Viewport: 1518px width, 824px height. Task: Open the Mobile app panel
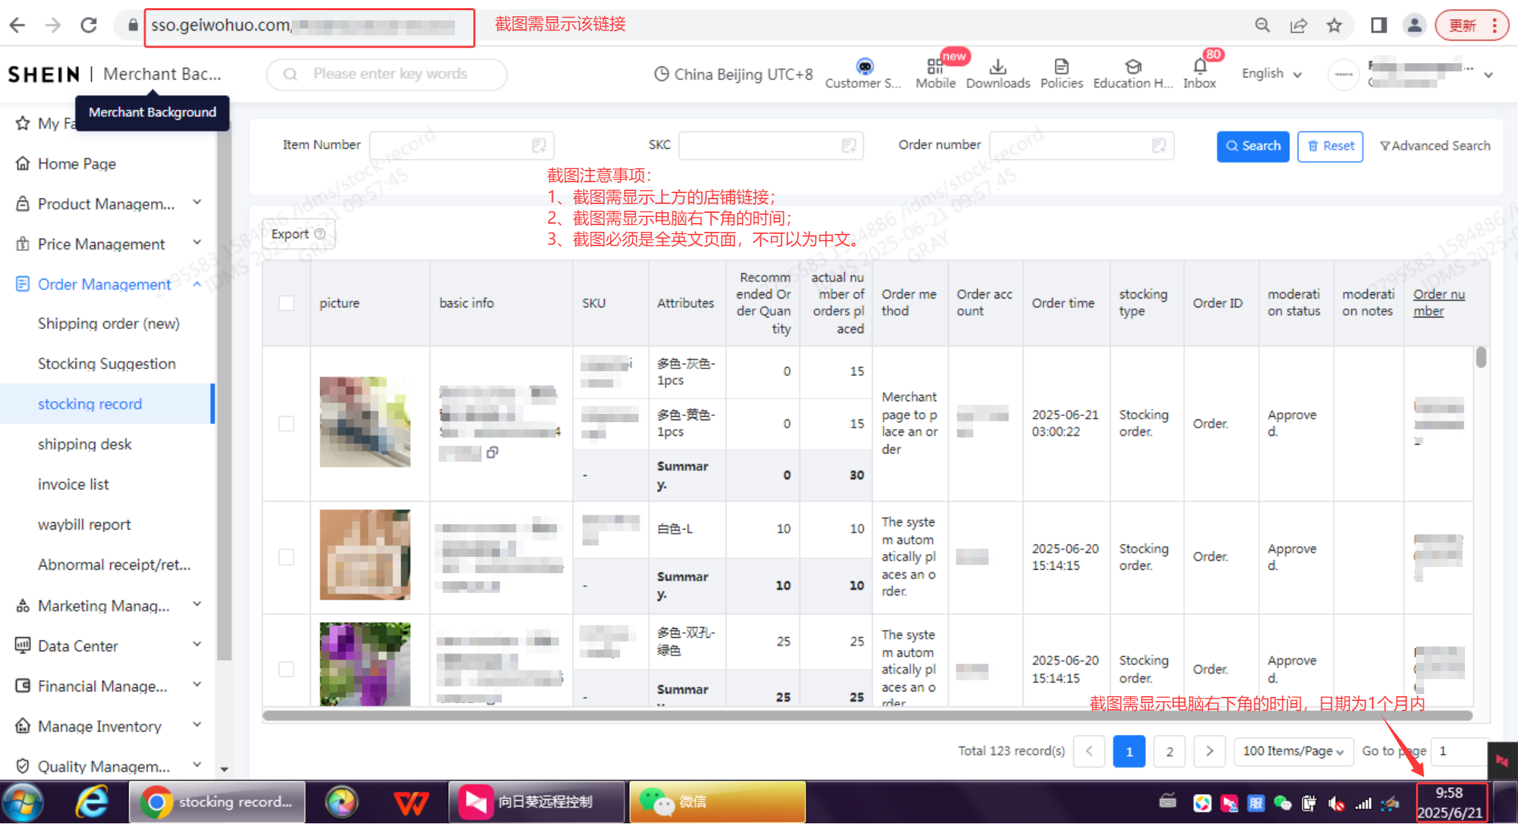935,71
